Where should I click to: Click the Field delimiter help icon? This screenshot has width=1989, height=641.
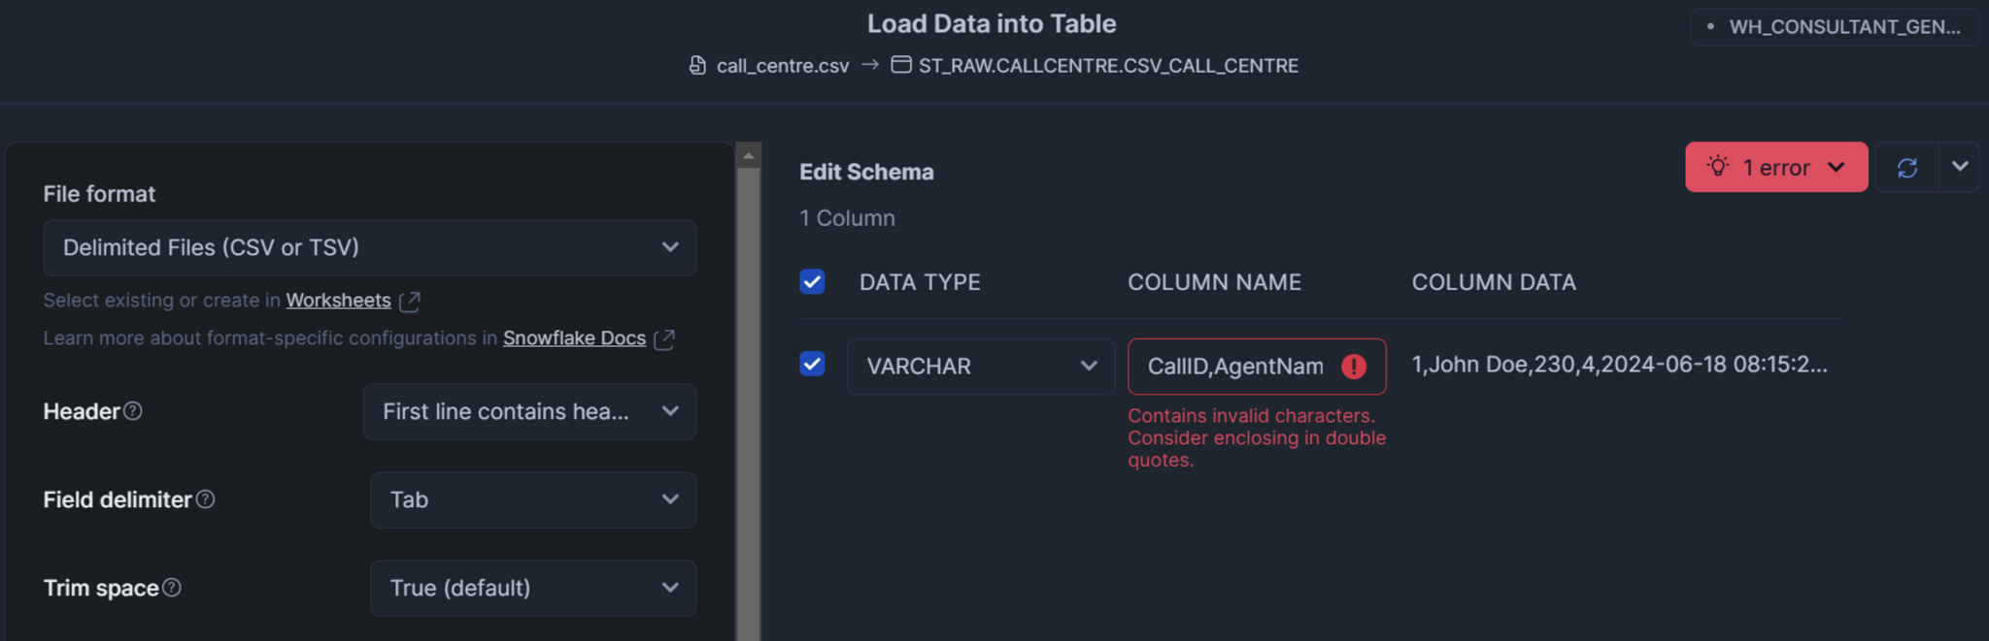click(x=206, y=499)
